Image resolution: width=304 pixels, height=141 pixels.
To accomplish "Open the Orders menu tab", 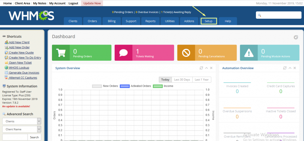I will (x=92, y=21).
